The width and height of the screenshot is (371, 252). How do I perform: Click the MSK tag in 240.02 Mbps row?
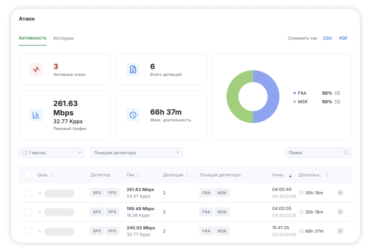click(x=222, y=231)
